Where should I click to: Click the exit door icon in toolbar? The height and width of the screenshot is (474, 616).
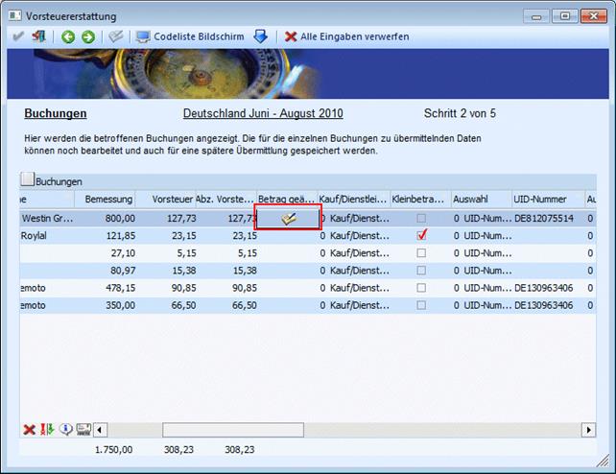(39, 36)
